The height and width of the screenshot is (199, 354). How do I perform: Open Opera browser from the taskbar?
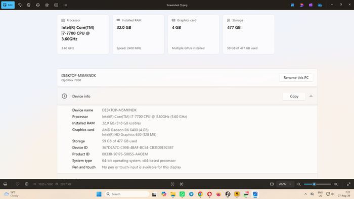click(209, 194)
